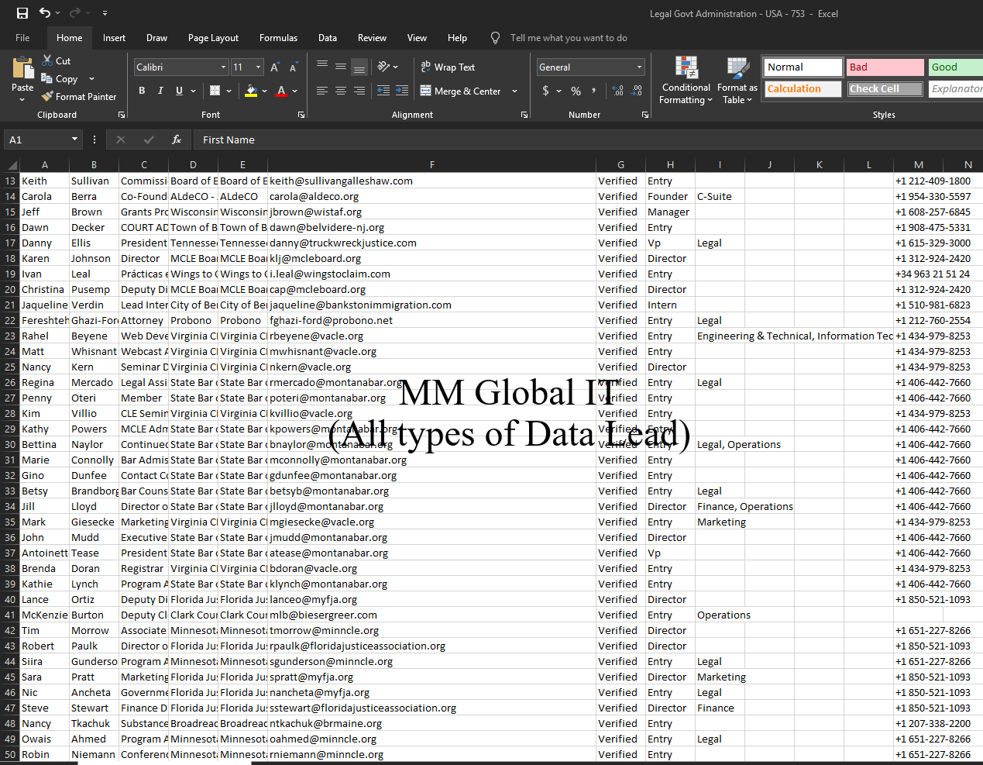Open the Font name Calibri dropdown
This screenshot has height=765, width=983.
click(224, 67)
